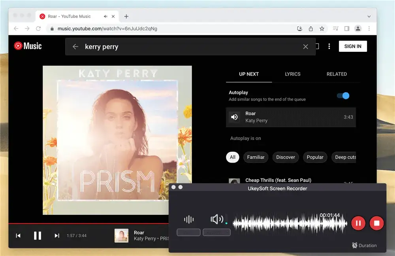Pause recording in UkeySoft Screen Recorder
Screen dimensions: 395x256
(x=358, y=223)
